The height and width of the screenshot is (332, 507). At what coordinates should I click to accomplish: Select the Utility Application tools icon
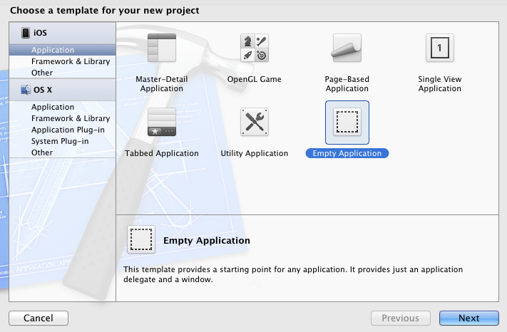pyautogui.click(x=255, y=122)
